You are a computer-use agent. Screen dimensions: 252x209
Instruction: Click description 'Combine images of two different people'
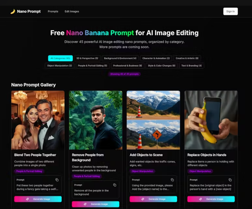click(x=34, y=163)
